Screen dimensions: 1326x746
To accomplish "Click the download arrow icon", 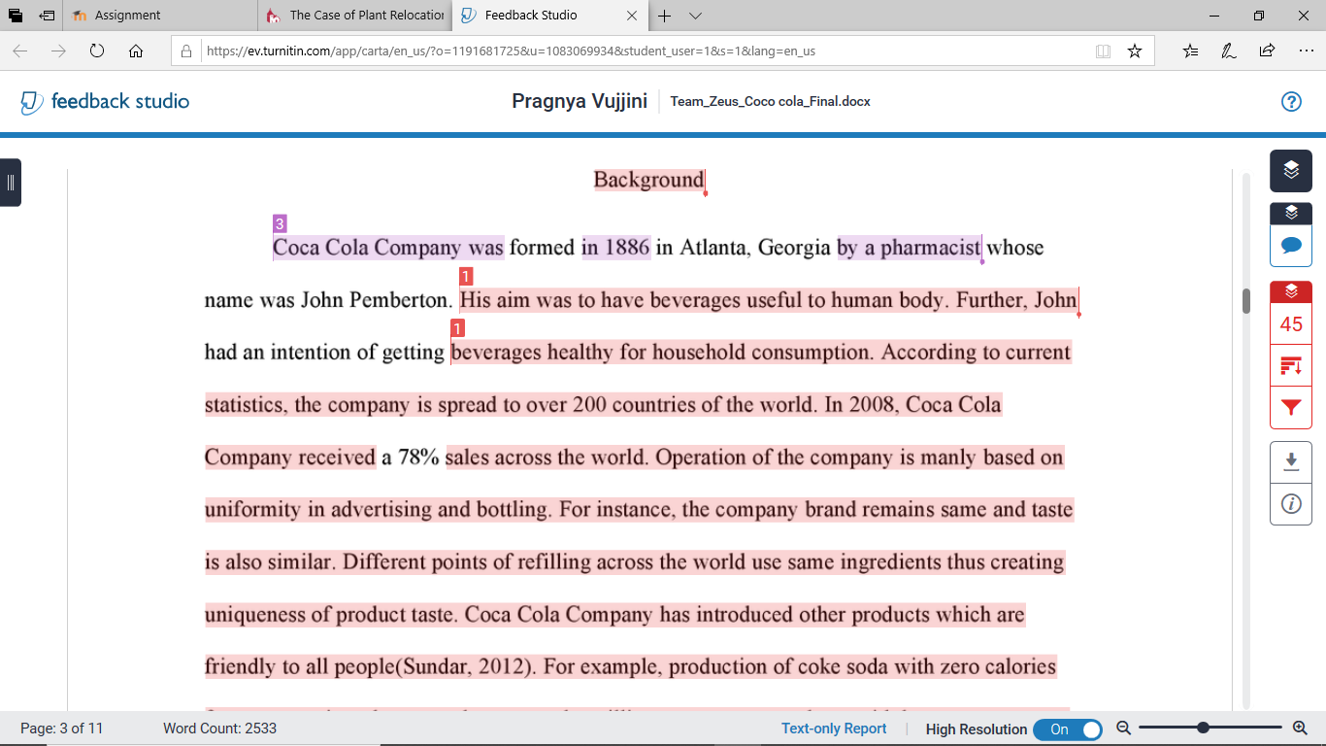I will point(1291,461).
